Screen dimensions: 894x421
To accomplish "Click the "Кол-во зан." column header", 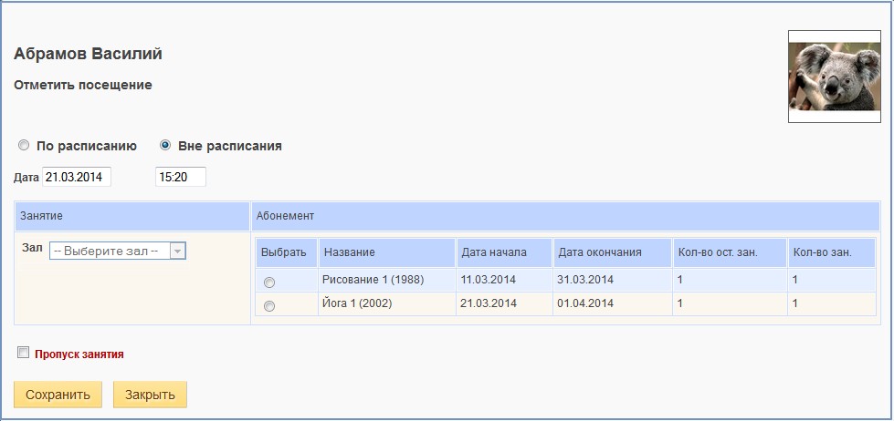I will coord(832,252).
